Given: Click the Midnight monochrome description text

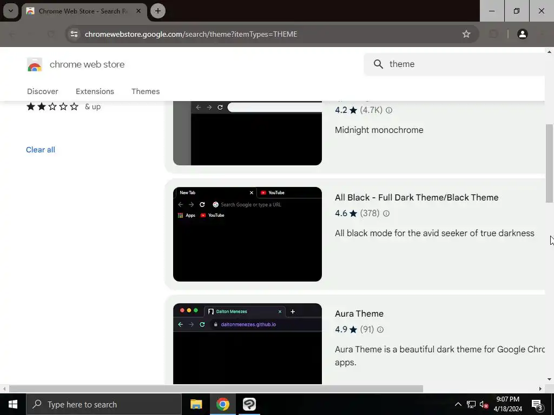Looking at the screenshot, I should click(379, 130).
